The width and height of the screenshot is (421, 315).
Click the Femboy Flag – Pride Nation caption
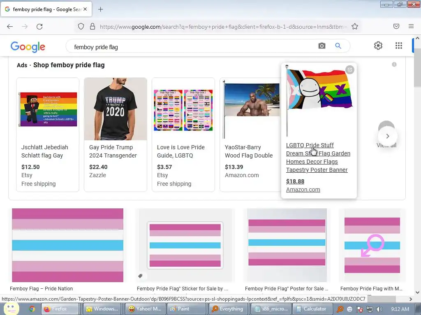pyautogui.click(x=42, y=289)
